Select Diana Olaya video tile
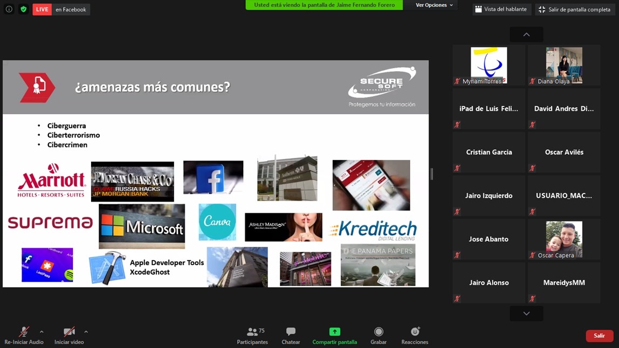 564,65
